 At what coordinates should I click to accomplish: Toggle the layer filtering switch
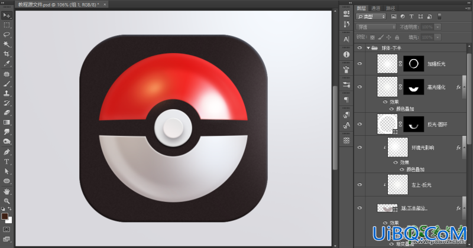click(x=439, y=17)
